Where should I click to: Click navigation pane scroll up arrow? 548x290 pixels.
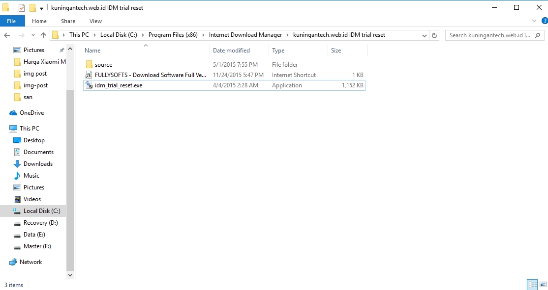(70, 49)
